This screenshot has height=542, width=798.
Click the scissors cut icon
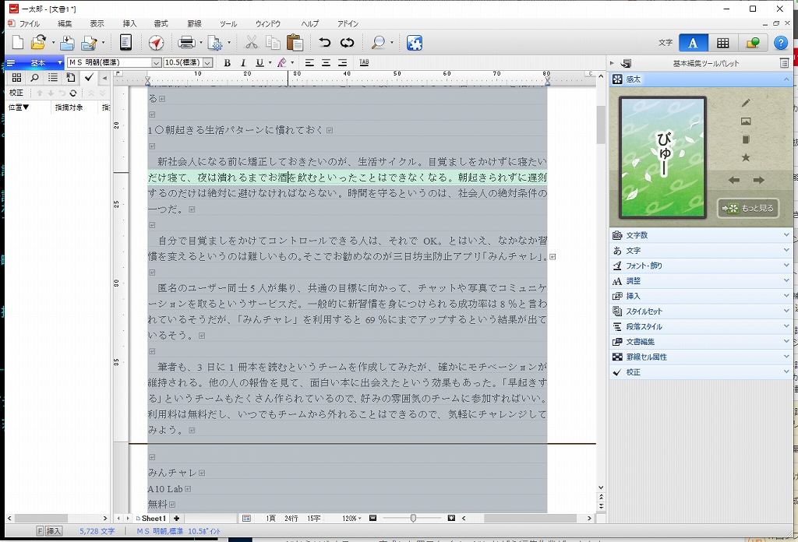(x=251, y=43)
